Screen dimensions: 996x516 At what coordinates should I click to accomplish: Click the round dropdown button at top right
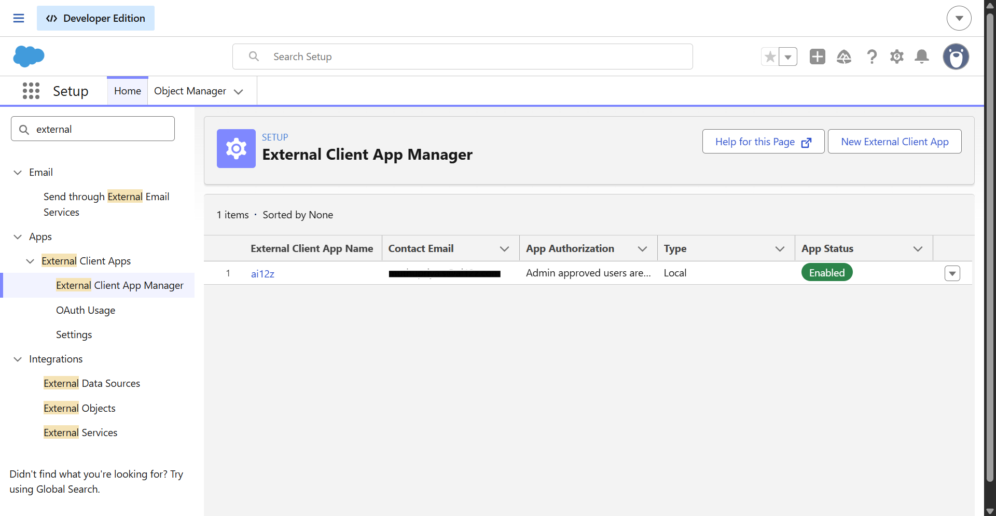point(959,18)
